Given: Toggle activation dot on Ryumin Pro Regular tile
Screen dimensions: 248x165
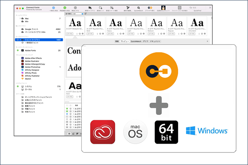Looking at the screenshot, I should point(184,34).
